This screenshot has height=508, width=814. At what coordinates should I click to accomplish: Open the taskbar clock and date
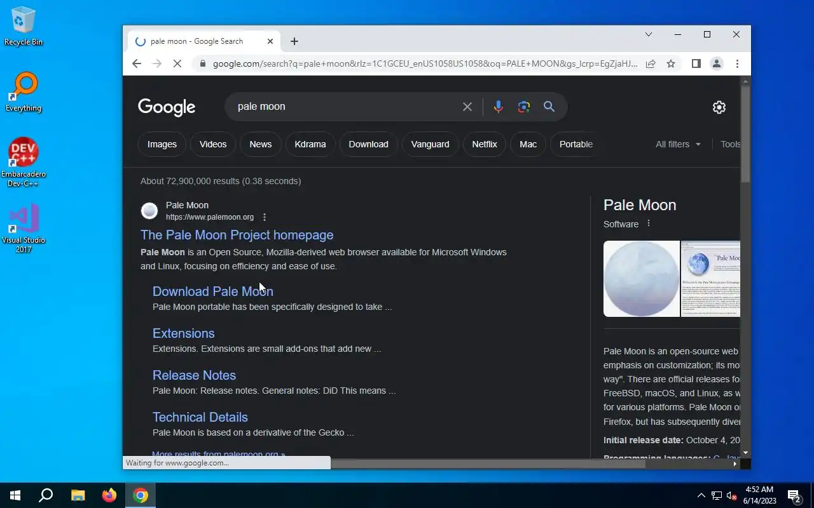[759, 495]
